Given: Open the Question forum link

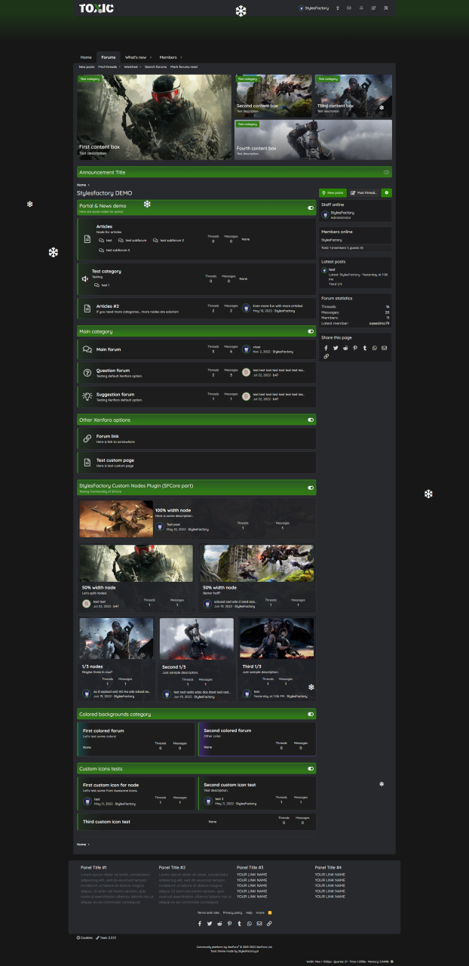Looking at the screenshot, I should [x=113, y=371].
